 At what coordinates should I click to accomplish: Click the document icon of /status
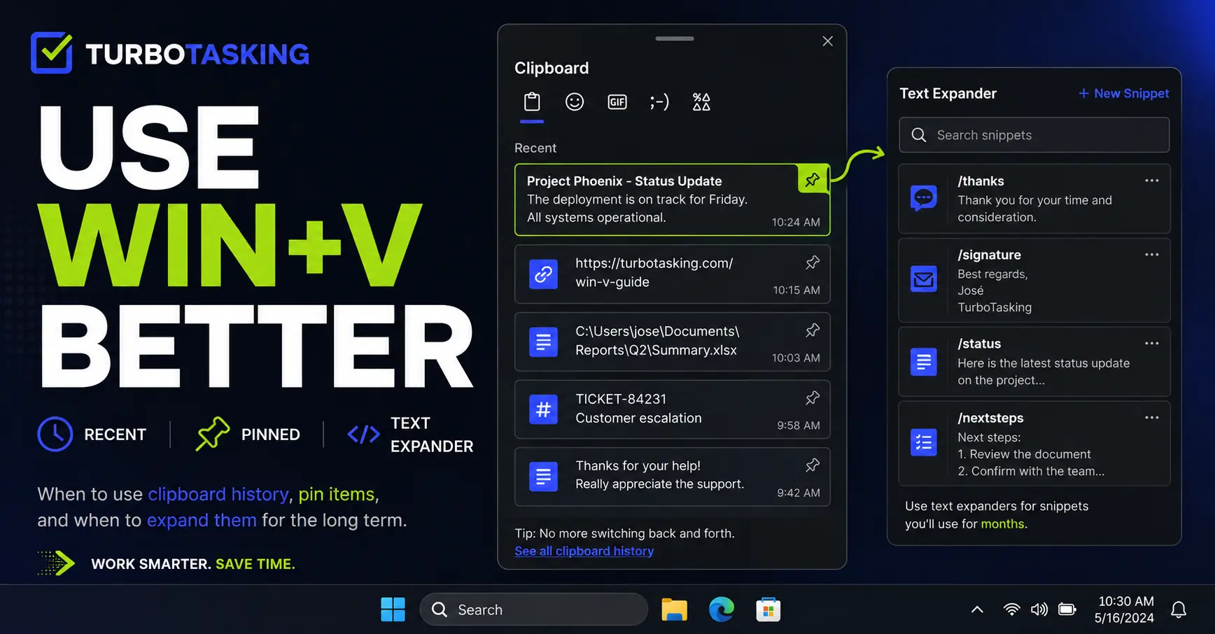tap(924, 362)
